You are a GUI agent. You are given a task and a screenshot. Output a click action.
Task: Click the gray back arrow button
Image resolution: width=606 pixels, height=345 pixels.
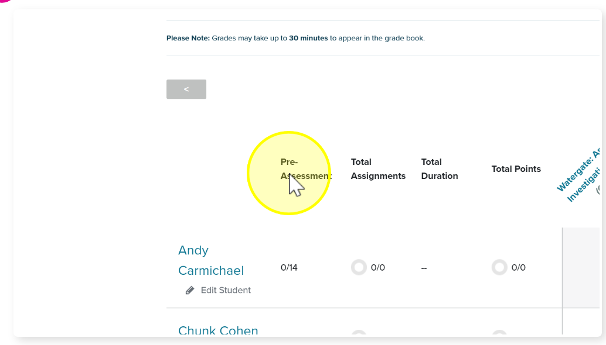pyautogui.click(x=186, y=89)
